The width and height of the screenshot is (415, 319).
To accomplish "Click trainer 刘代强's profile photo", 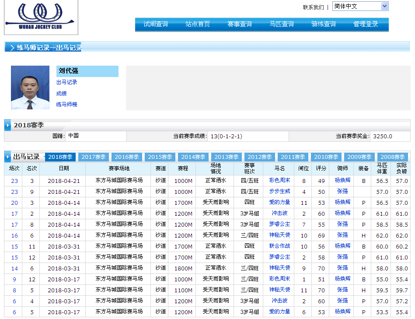I will pyautogui.click(x=30, y=88).
